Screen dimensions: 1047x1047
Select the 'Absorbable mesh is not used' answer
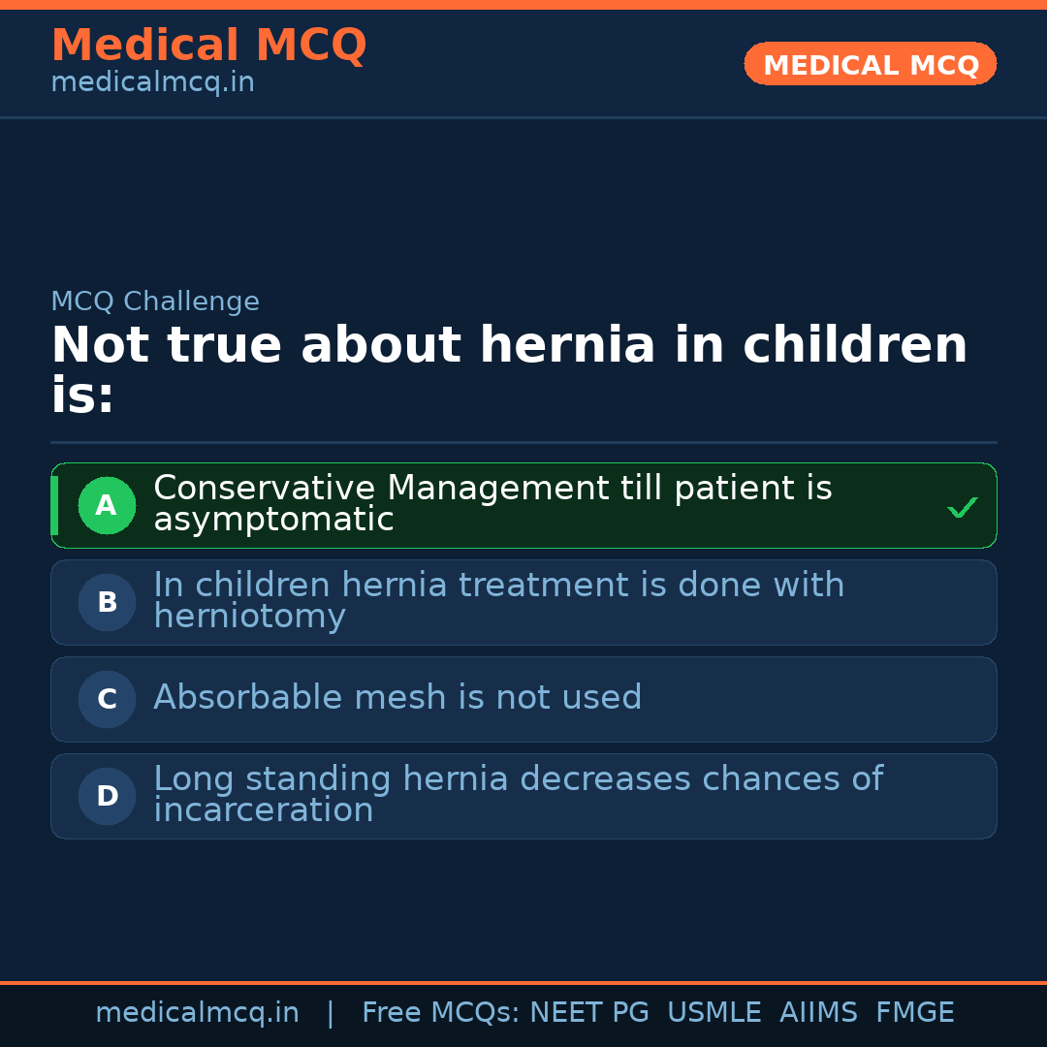pos(397,698)
